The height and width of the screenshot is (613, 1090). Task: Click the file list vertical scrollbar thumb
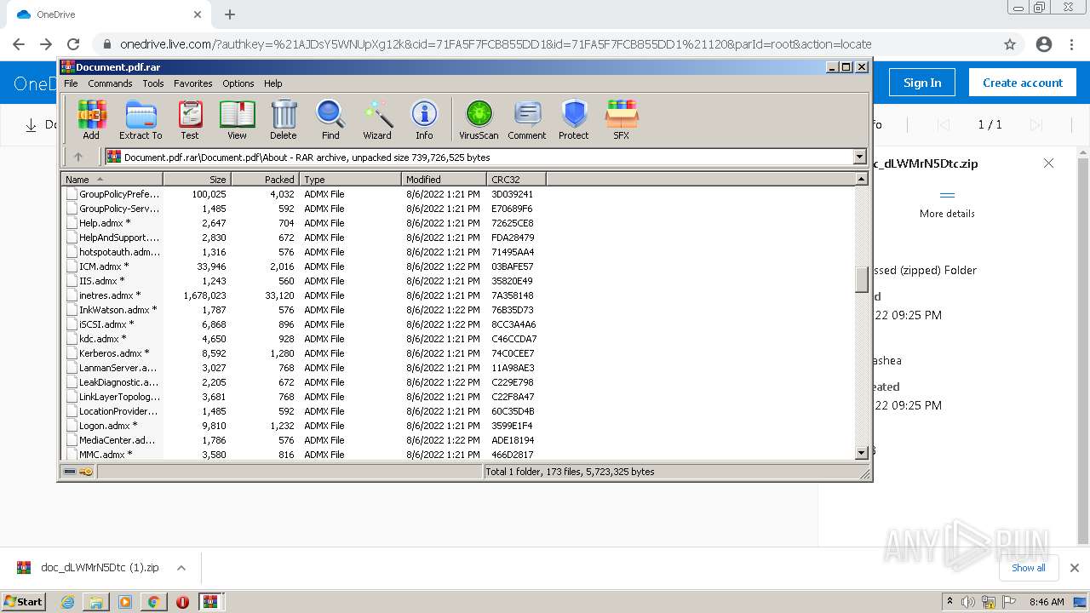(862, 279)
